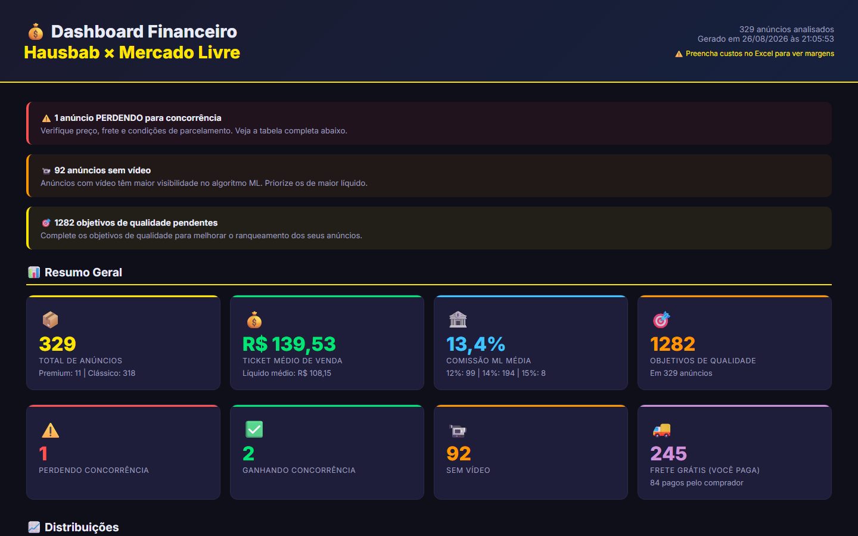The height and width of the screenshot is (536, 858).
Task: Click the camera icon in the sem vídeo alert
Action: (x=46, y=171)
